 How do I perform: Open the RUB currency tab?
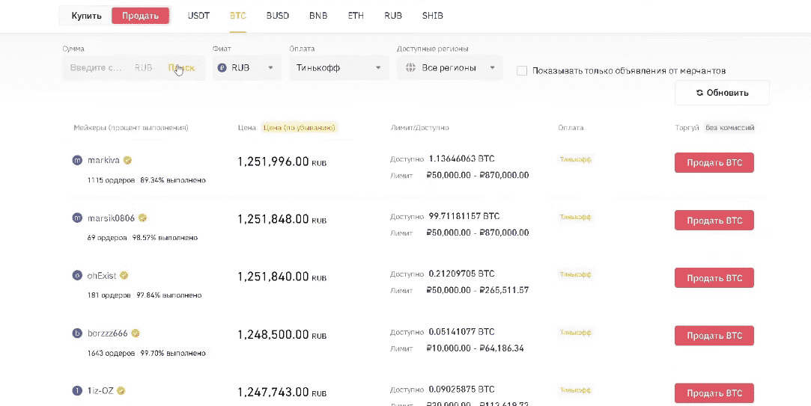point(393,16)
